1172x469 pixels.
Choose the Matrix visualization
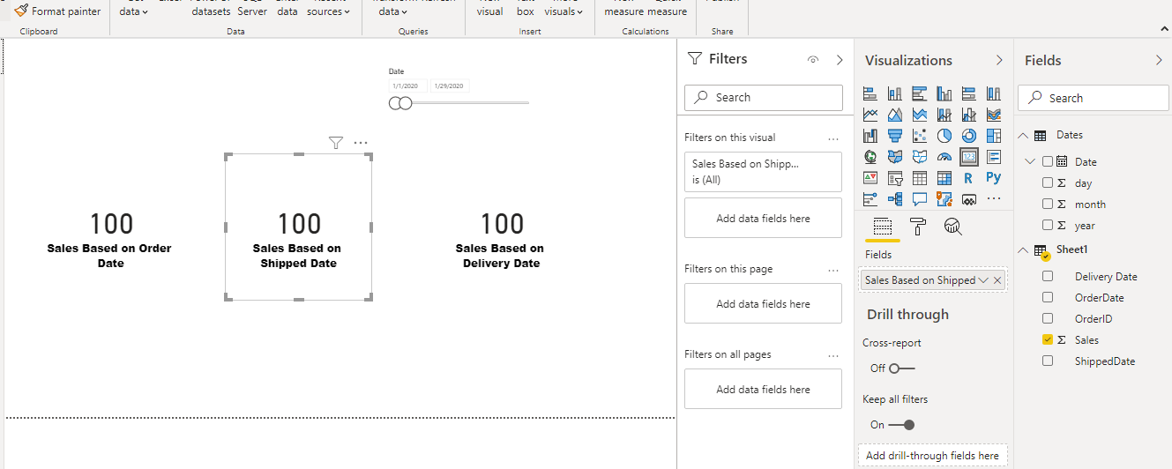(944, 178)
